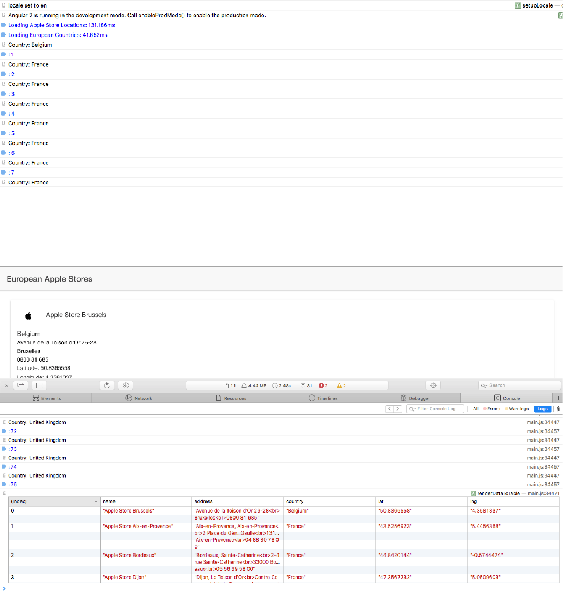Click the 'Latitude: 50.8365558' text on card

coord(44,368)
